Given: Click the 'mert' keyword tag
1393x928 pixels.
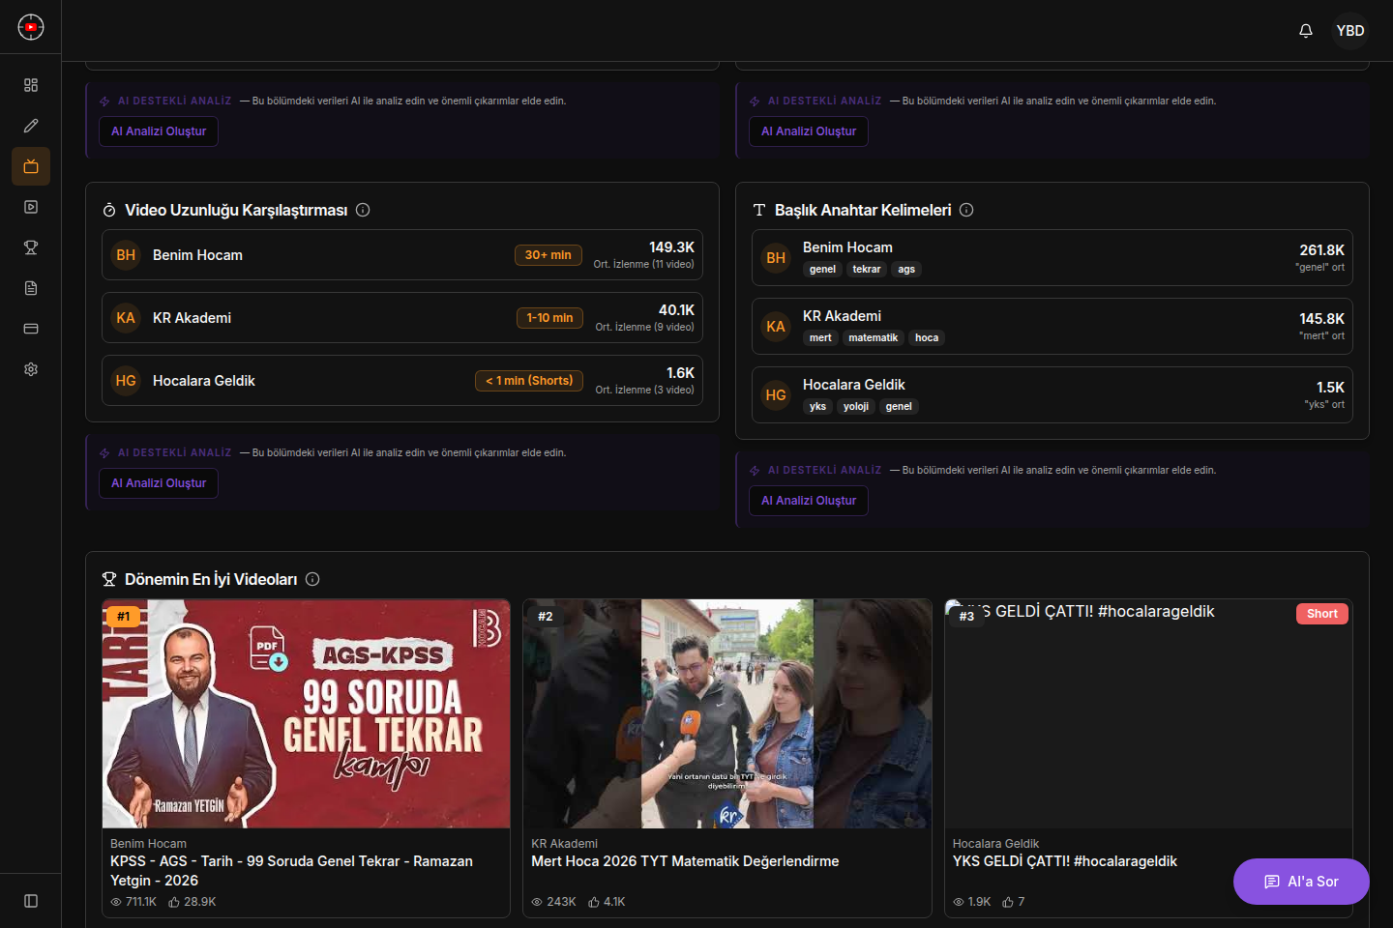Looking at the screenshot, I should pyautogui.click(x=820, y=338).
